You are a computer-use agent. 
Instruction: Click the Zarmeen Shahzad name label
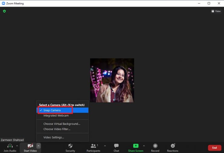pyautogui.click(x=12, y=140)
